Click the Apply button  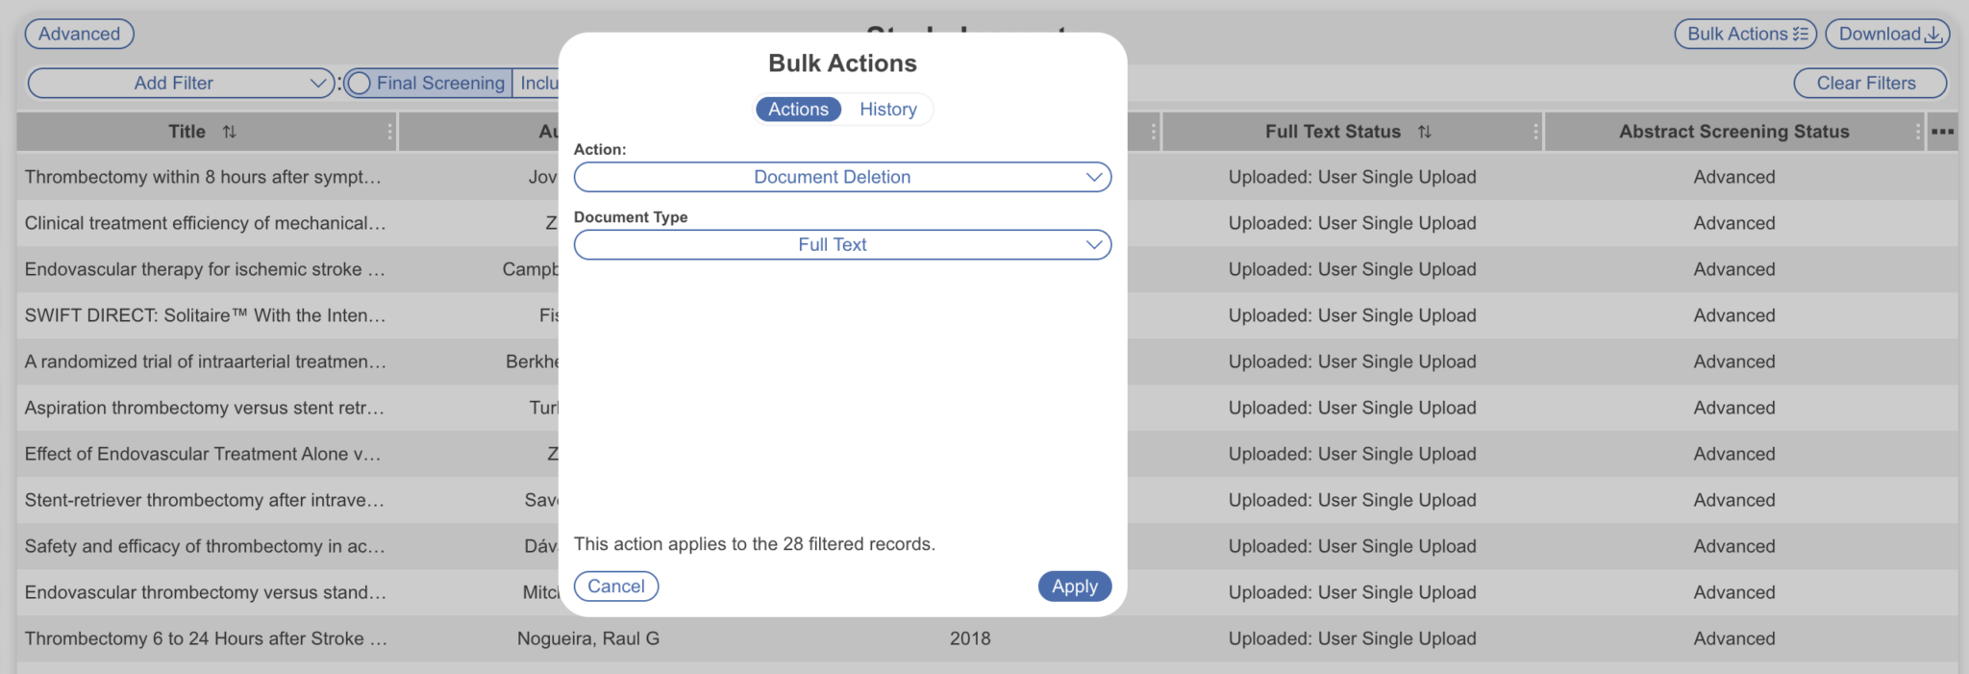[x=1074, y=586]
